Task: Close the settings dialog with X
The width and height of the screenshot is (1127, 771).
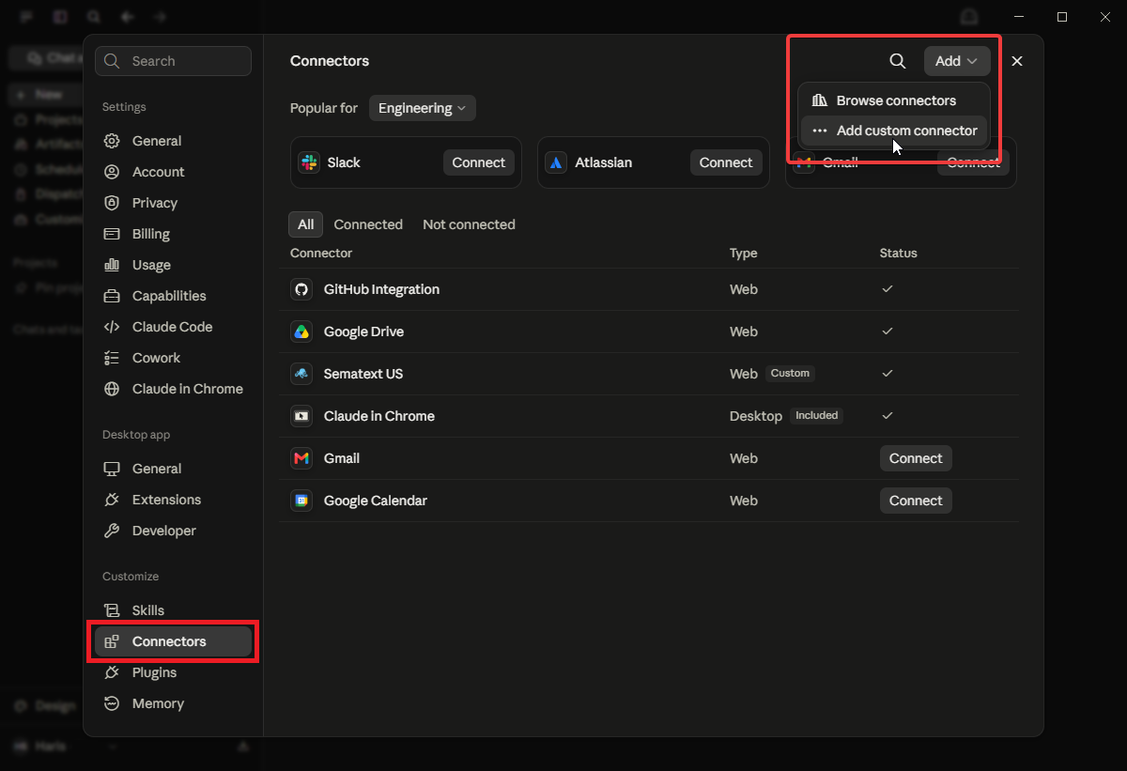Action: pos(1017,61)
